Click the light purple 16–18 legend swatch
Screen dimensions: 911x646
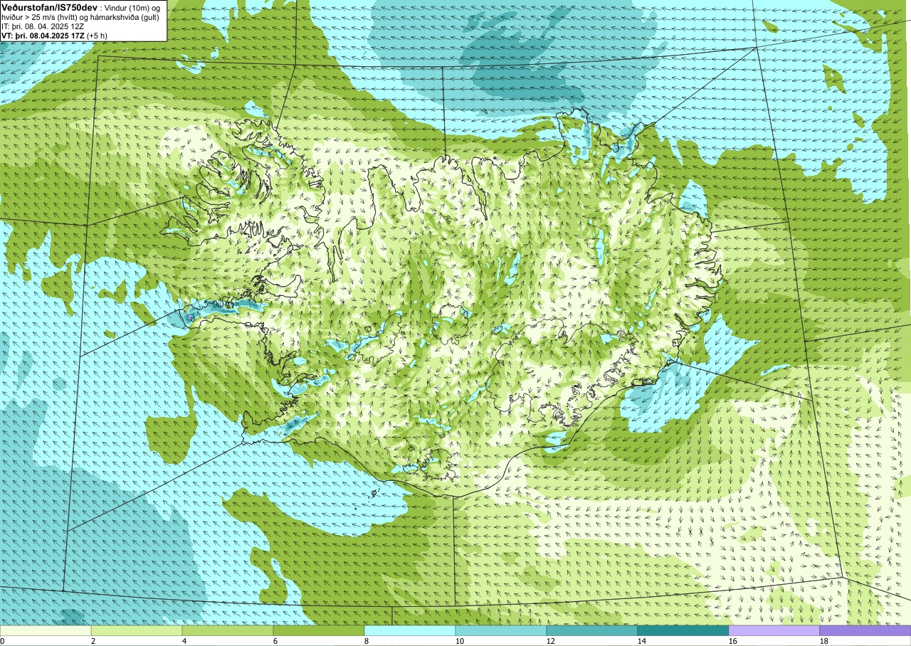point(774,630)
